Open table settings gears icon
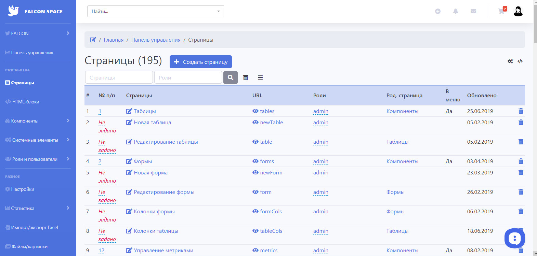Screen dimensions: 537x256 510,61
